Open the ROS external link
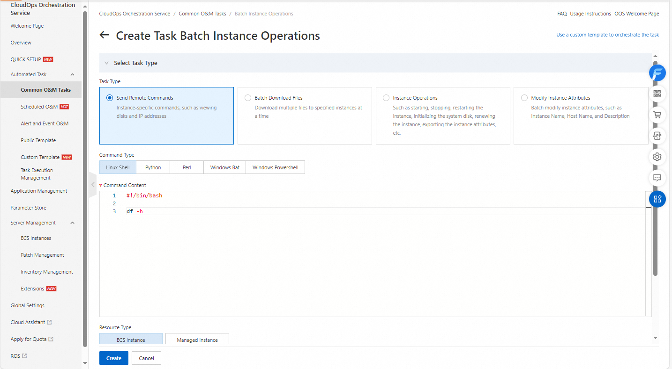 tap(19, 356)
